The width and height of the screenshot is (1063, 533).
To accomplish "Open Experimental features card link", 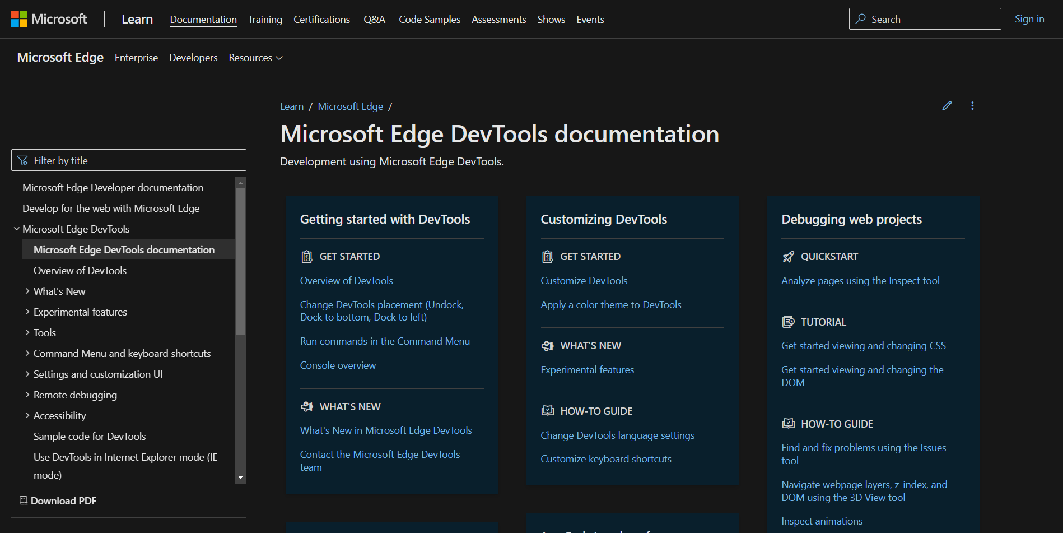I will tap(588, 370).
